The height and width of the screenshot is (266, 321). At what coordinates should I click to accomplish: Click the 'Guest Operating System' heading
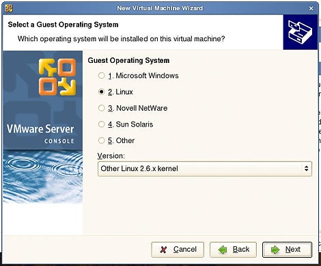[128, 61]
